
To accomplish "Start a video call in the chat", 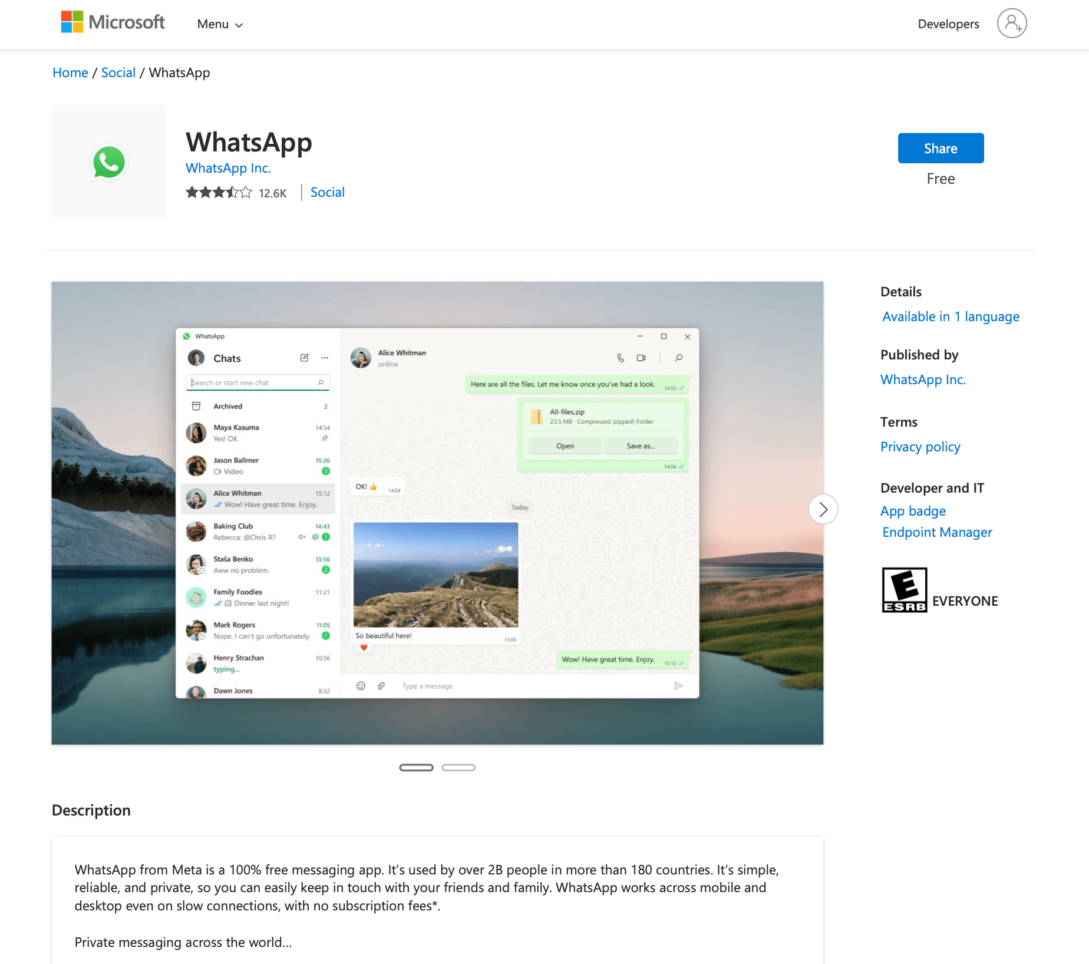I will (642, 358).
